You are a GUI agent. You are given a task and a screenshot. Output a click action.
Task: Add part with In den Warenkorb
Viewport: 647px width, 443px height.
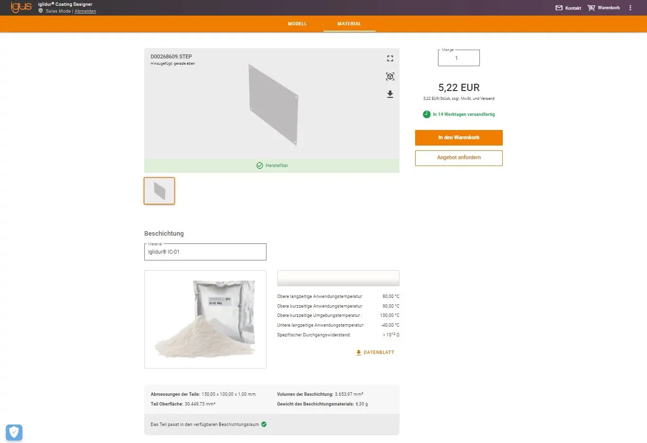pyautogui.click(x=458, y=138)
